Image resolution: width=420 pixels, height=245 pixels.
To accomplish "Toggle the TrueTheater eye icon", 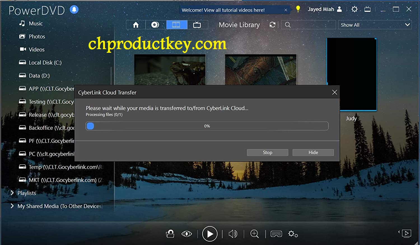I will click(186, 234).
